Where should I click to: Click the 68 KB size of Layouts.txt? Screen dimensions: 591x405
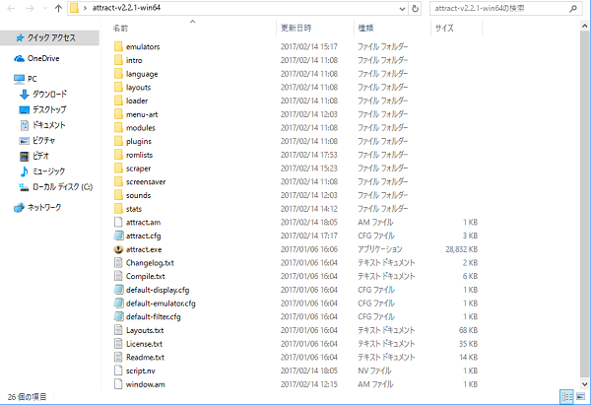pos(468,330)
